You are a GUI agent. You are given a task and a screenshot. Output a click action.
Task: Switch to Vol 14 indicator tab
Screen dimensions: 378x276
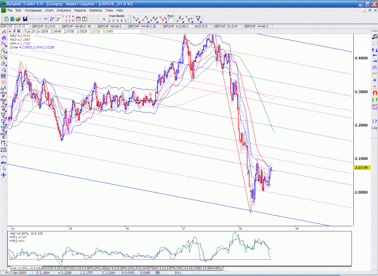point(142,268)
